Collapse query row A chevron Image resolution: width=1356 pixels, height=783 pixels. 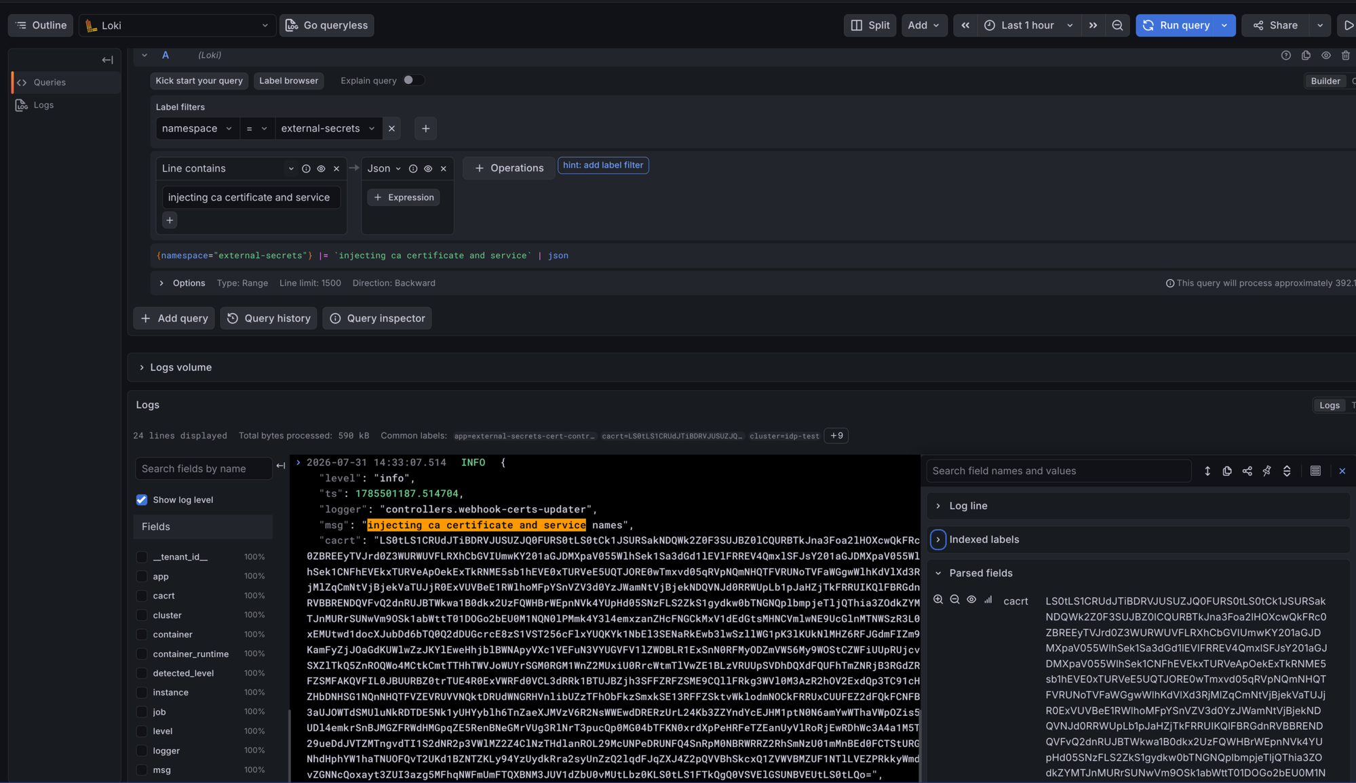click(x=144, y=56)
